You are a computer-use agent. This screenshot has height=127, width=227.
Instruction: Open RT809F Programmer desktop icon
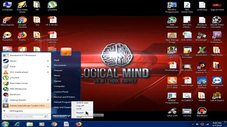coord(172,98)
